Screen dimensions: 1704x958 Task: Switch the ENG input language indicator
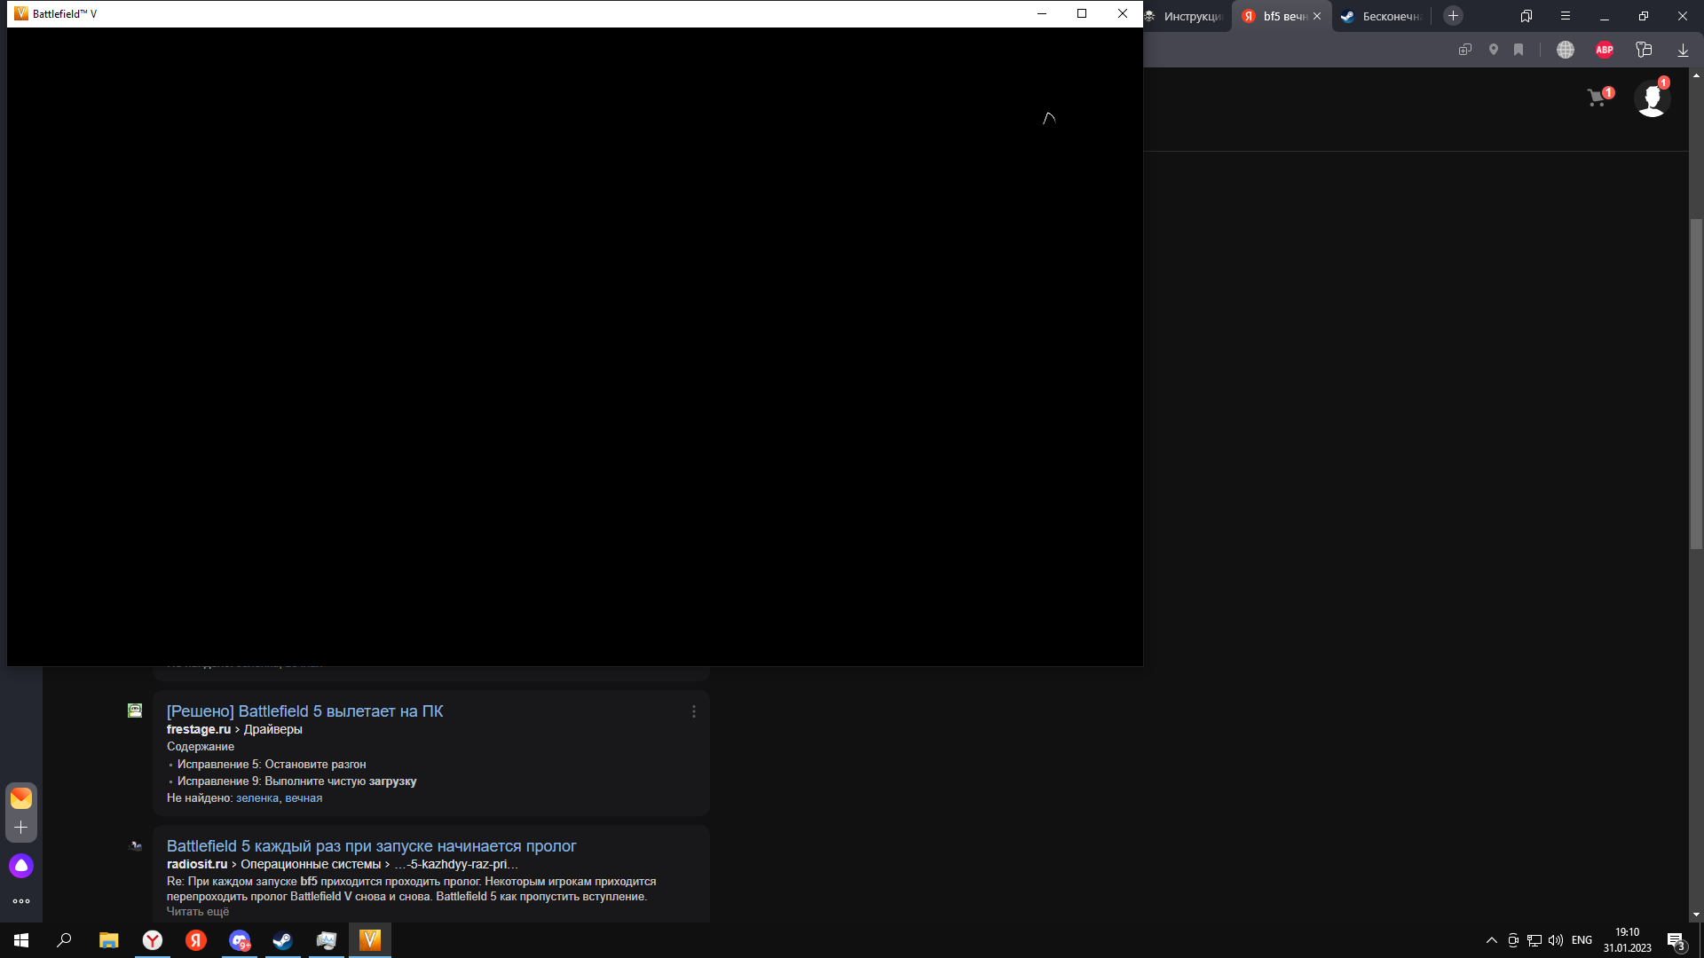click(1582, 940)
